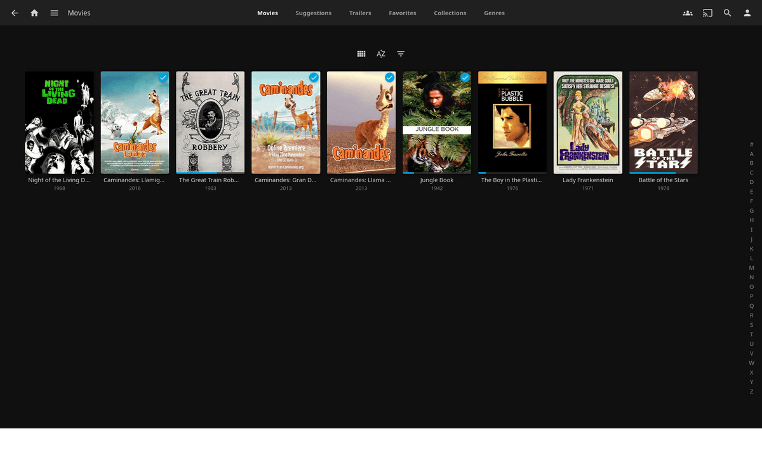The width and height of the screenshot is (762, 476).
Task: Toggle watched check on Jungle Book poster
Action: (465, 77)
